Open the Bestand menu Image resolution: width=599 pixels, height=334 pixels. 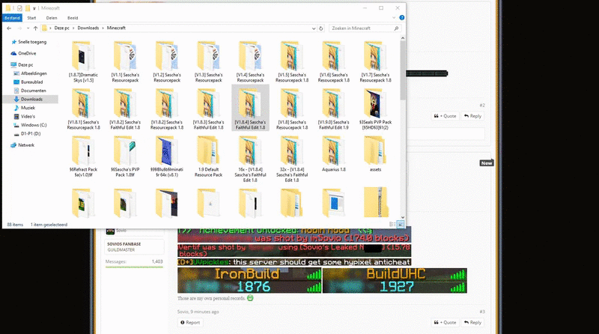tap(12, 18)
